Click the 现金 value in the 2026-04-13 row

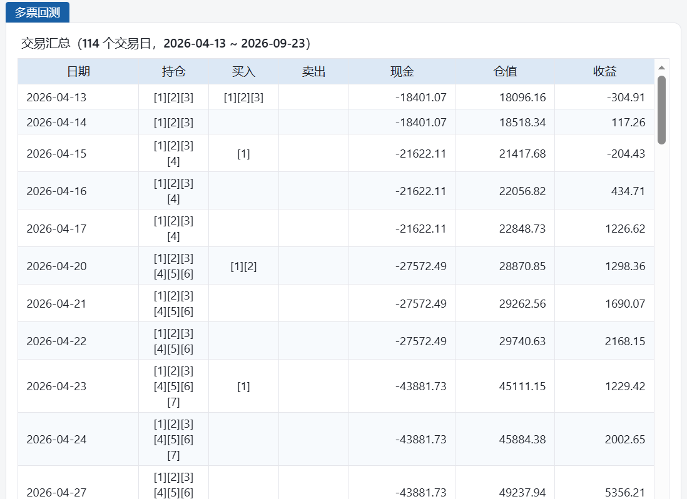pyautogui.click(x=420, y=97)
